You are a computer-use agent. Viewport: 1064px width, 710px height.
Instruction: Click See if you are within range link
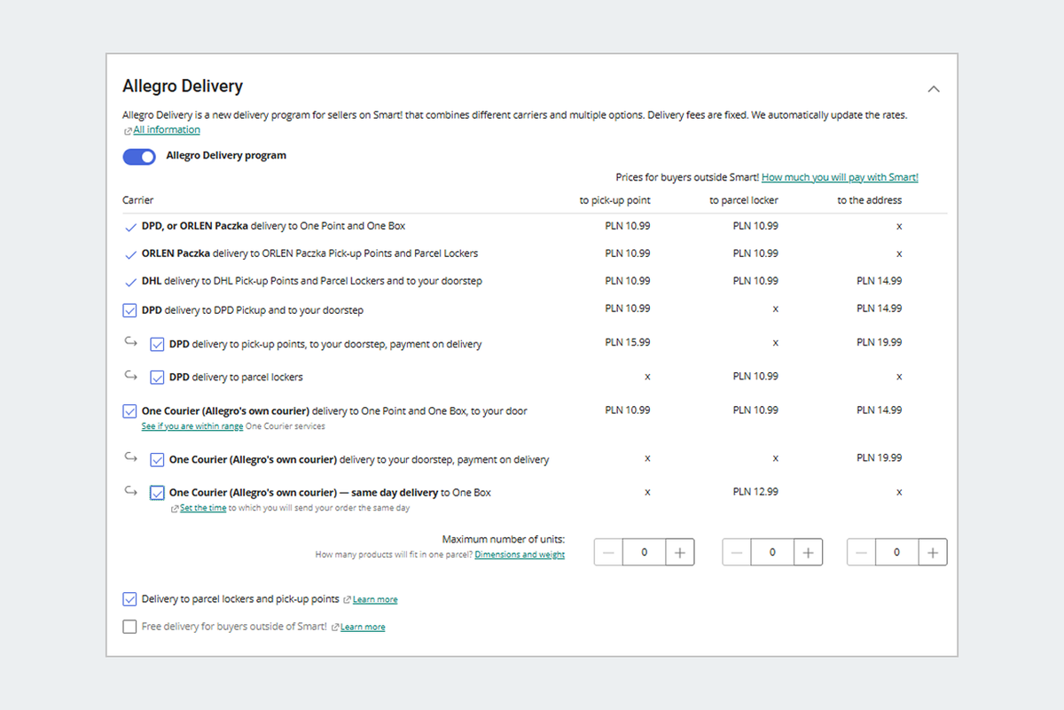192,426
